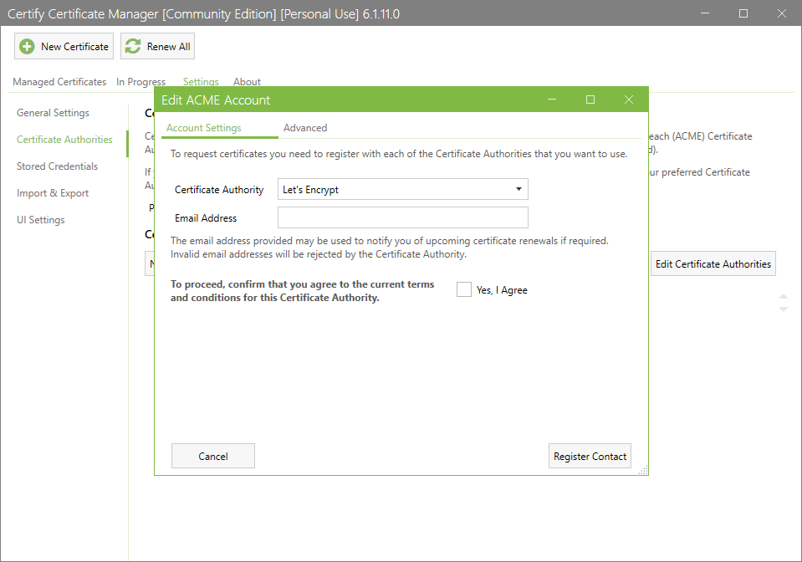This screenshot has width=802, height=562.
Task: Open the In Progress tab
Action: coord(140,82)
